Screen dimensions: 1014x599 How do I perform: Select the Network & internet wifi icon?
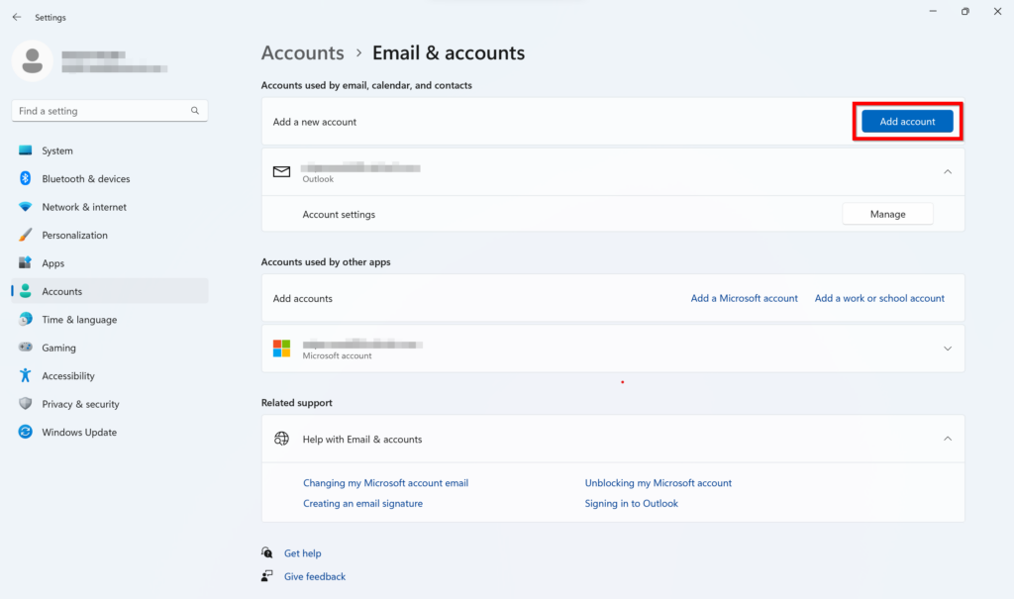(26, 207)
